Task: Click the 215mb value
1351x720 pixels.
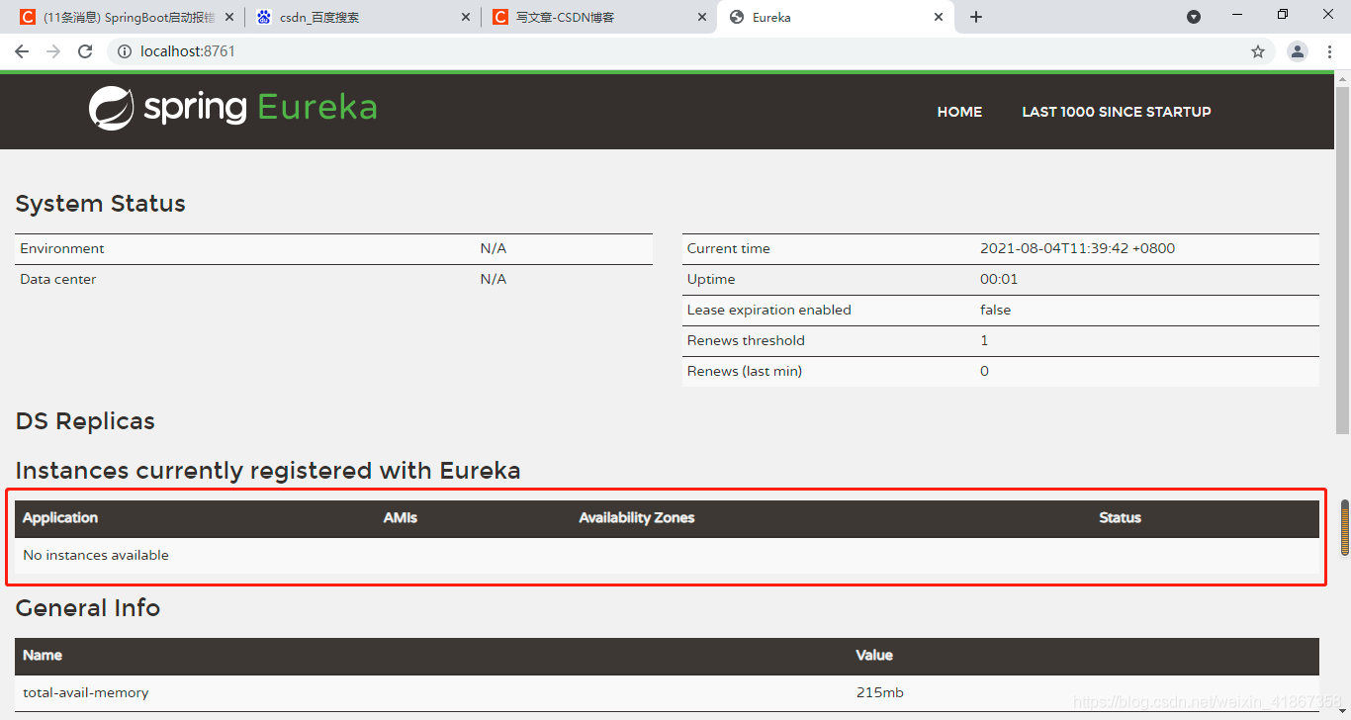Action: [x=879, y=692]
